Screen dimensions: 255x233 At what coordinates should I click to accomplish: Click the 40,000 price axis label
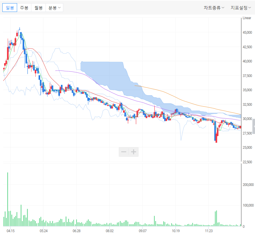[247, 61]
